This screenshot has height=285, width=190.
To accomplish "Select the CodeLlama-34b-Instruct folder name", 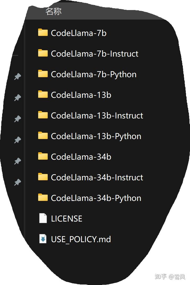I will (97, 177).
